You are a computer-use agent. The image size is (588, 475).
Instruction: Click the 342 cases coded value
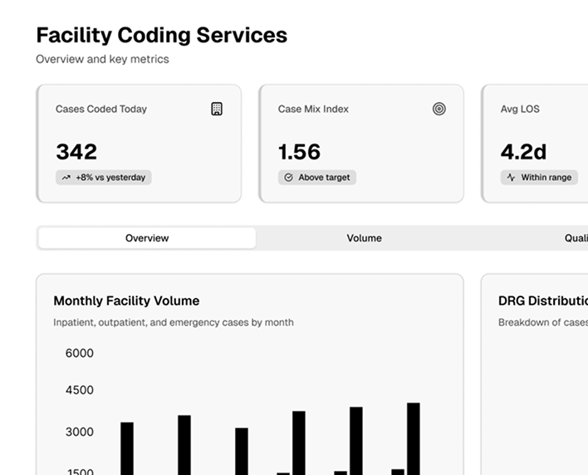(76, 152)
